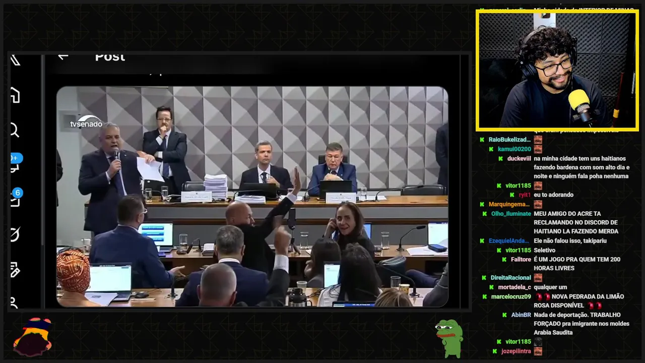645x363 pixels.
Task: Open chat user marcelocruz09
Action: tap(511, 296)
